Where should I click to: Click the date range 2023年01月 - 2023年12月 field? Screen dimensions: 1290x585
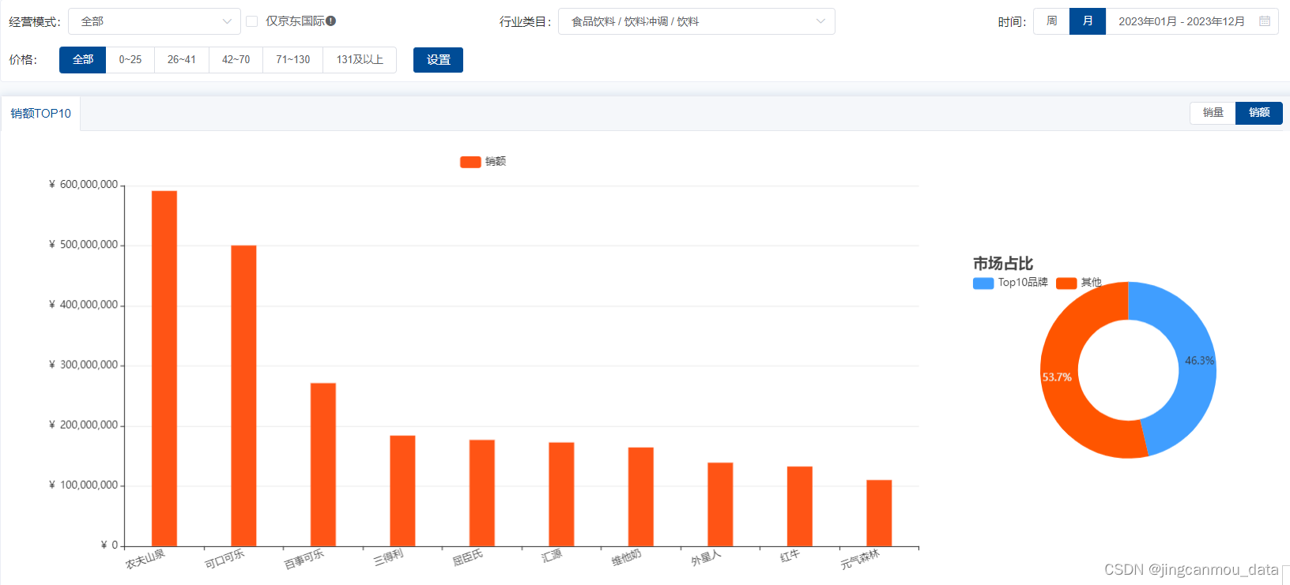pos(1192,21)
